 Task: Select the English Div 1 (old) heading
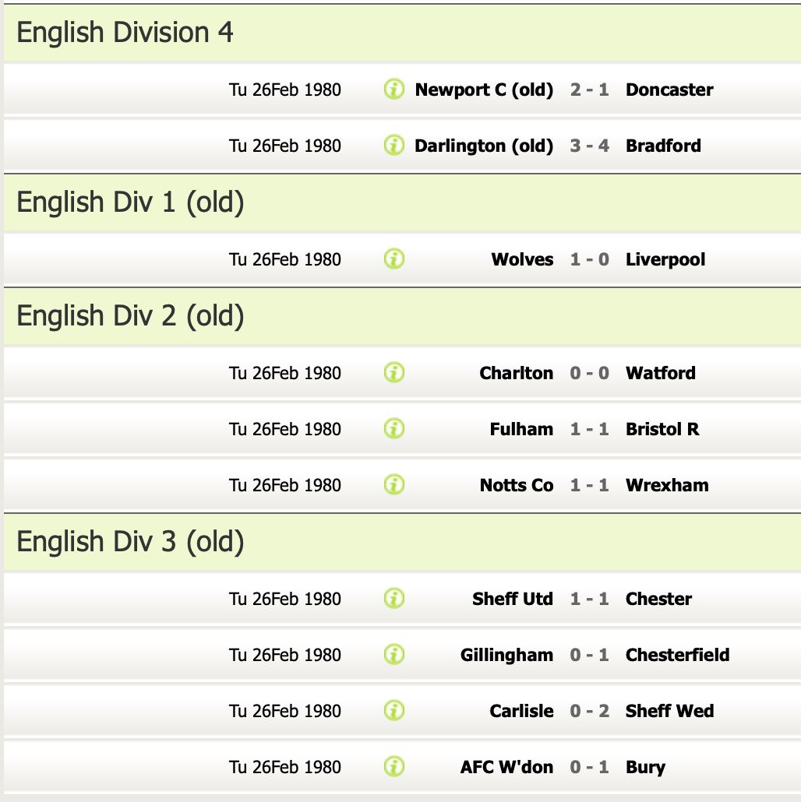pyautogui.click(x=130, y=202)
